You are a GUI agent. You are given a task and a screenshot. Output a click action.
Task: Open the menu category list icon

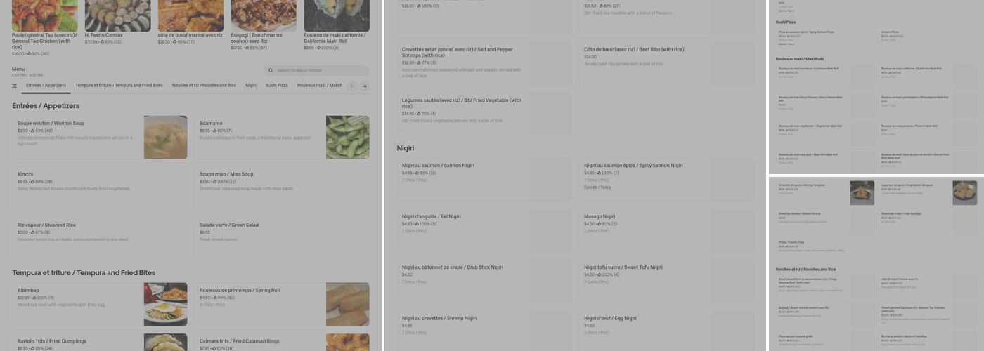pyautogui.click(x=14, y=86)
